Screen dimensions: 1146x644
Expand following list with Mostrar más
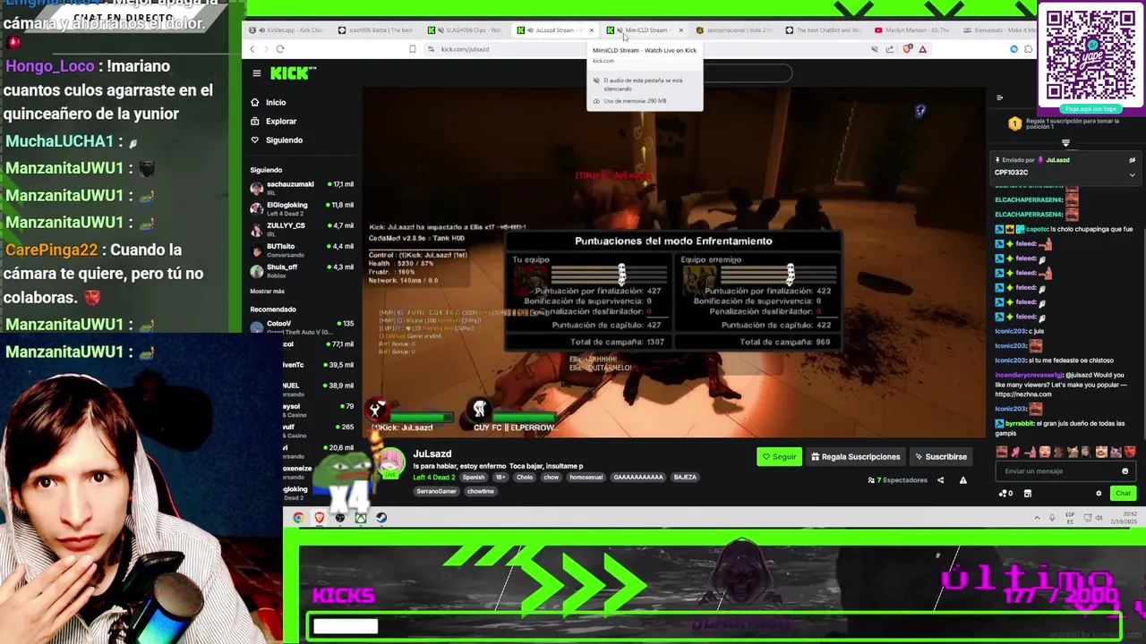coord(267,291)
